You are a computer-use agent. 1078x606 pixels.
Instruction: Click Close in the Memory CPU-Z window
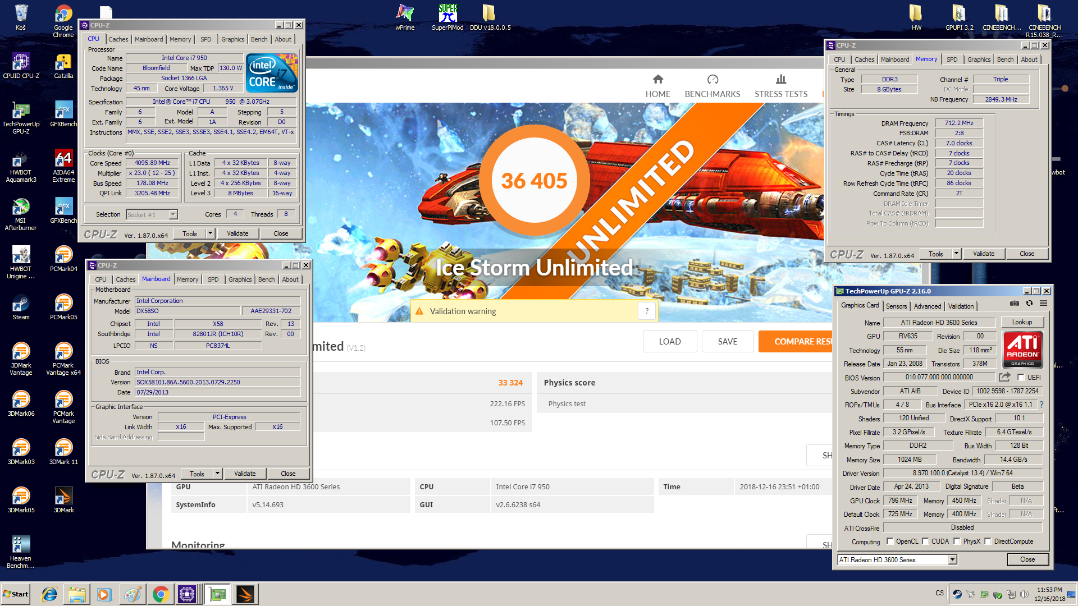click(1027, 254)
